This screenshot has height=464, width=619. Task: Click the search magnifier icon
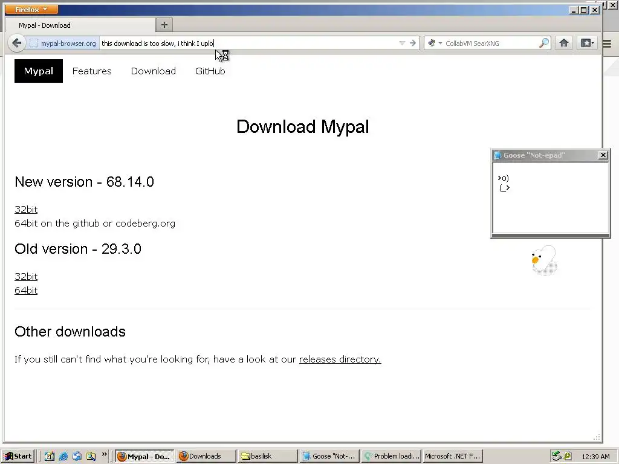[x=544, y=43]
